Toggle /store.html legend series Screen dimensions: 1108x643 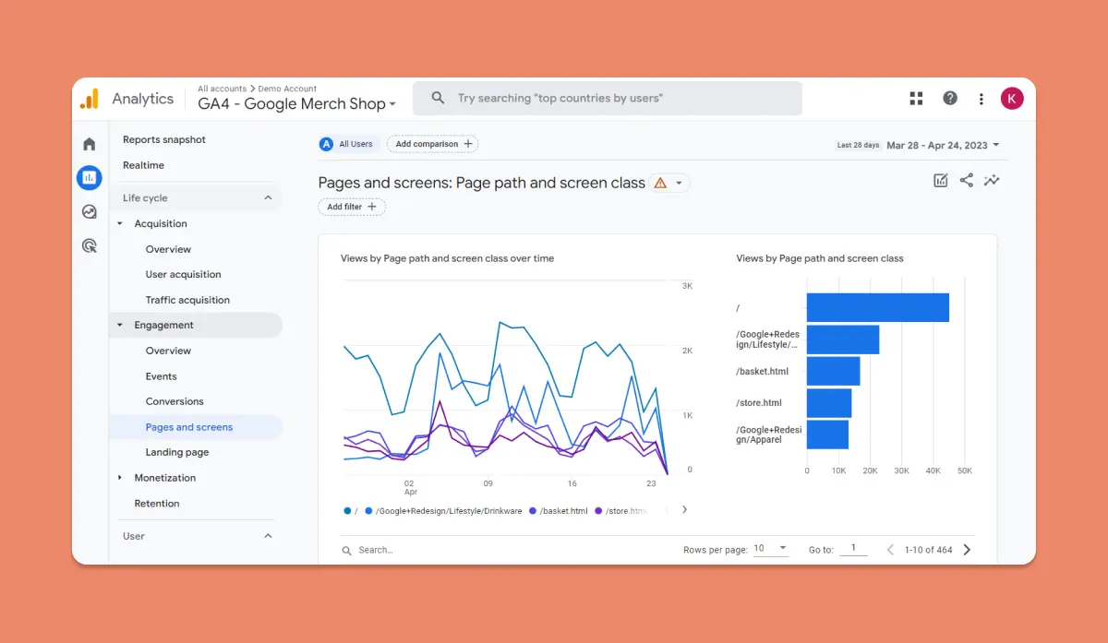click(x=621, y=510)
